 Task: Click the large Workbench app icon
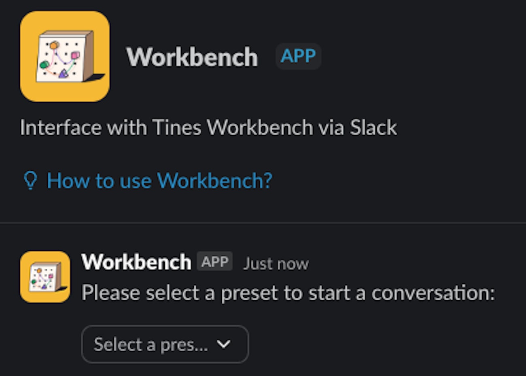tap(65, 56)
